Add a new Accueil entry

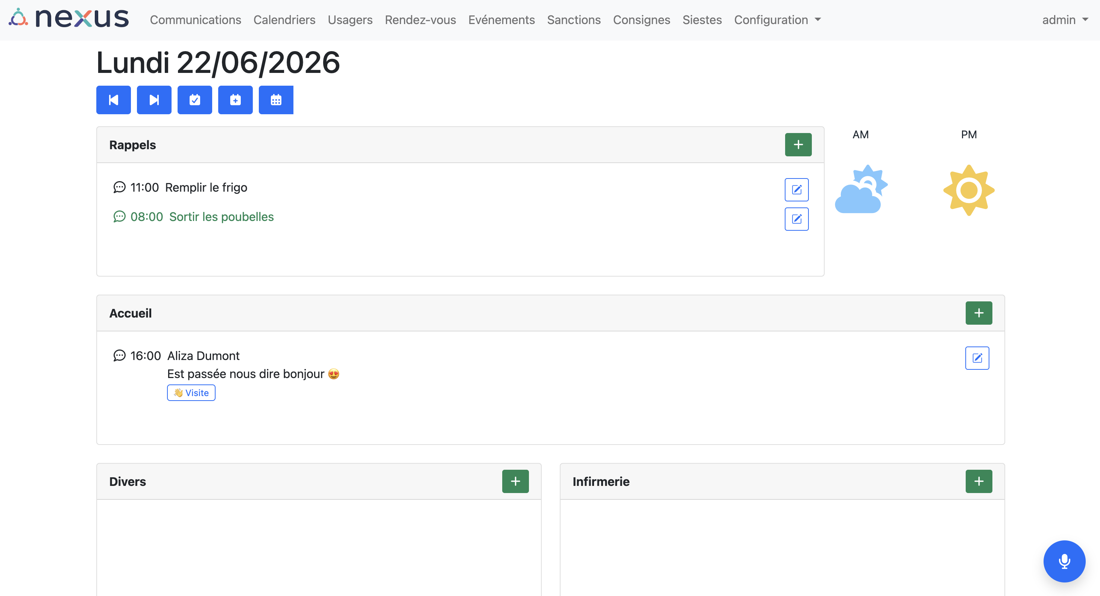point(979,313)
